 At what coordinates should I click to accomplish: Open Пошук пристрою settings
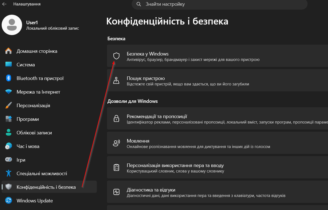pyautogui.click(x=217, y=81)
